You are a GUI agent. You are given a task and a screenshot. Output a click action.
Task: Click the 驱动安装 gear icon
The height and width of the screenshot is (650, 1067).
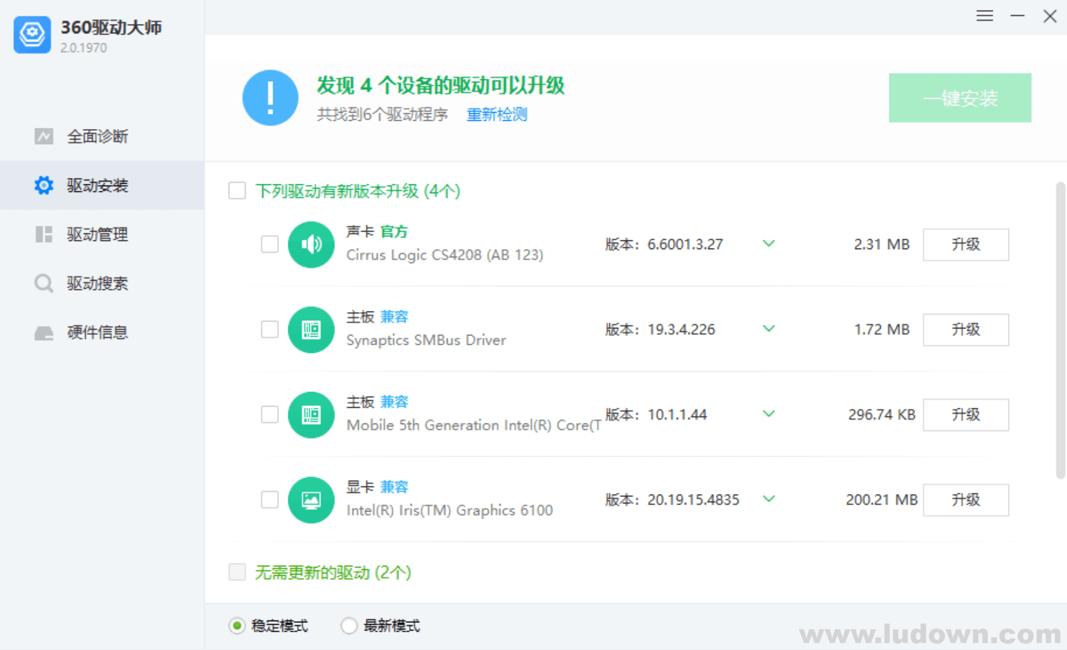point(43,185)
